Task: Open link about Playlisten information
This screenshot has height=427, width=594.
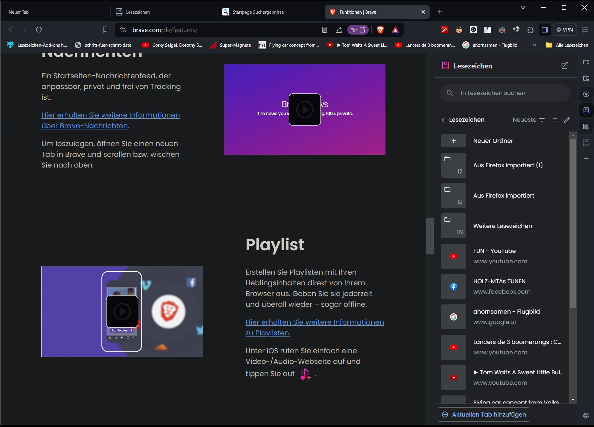Action: point(315,327)
